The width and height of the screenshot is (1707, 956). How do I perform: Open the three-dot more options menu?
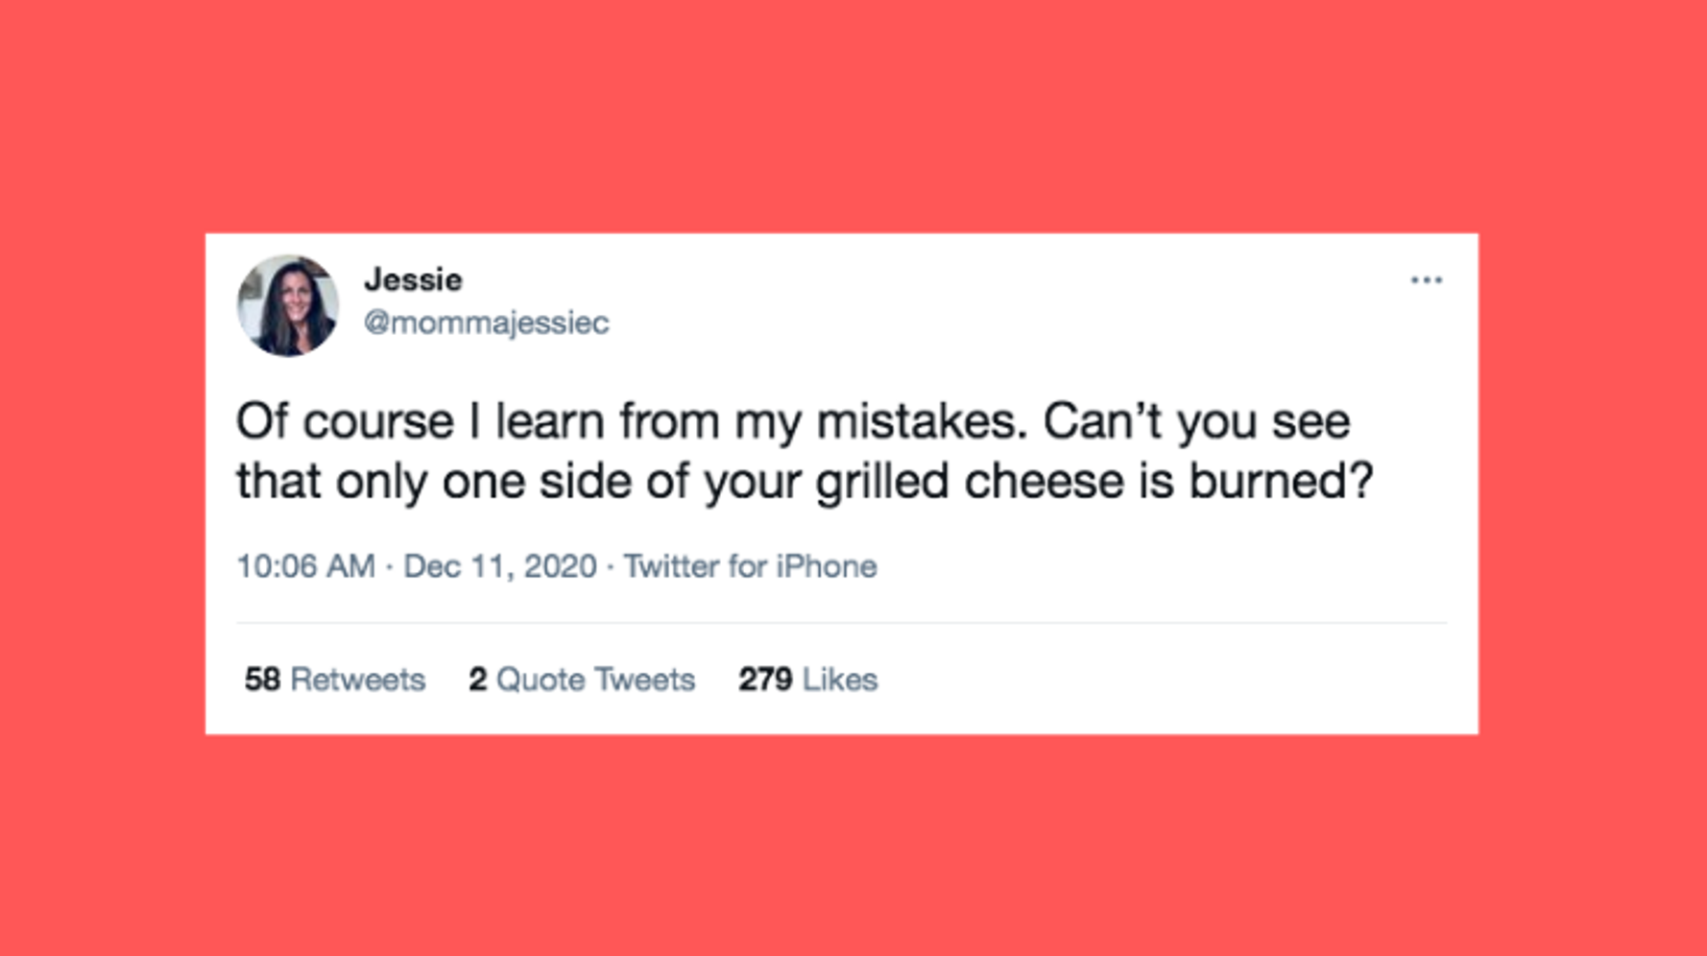(1426, 280)
